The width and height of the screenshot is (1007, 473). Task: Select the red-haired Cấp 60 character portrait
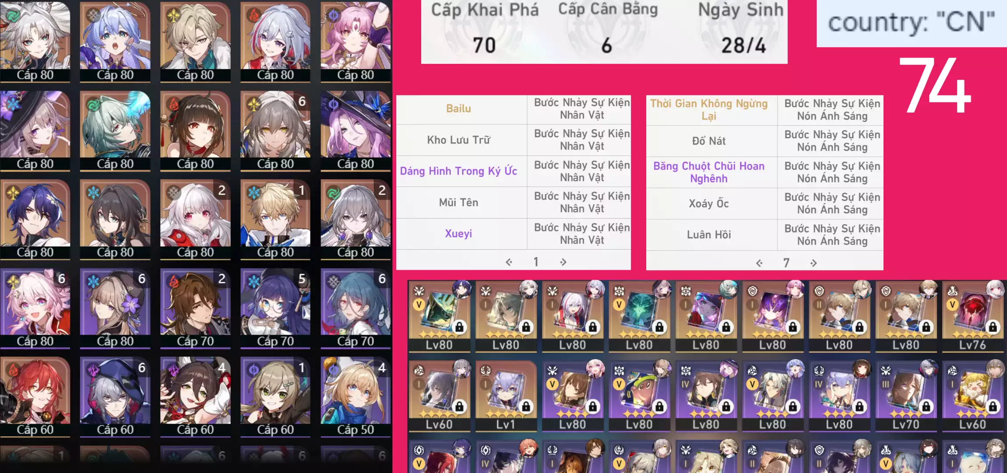(35, 397)
